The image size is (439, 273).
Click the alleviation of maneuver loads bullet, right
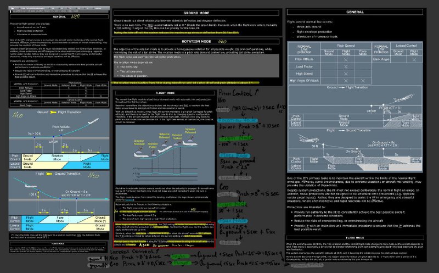coord(317,36)
